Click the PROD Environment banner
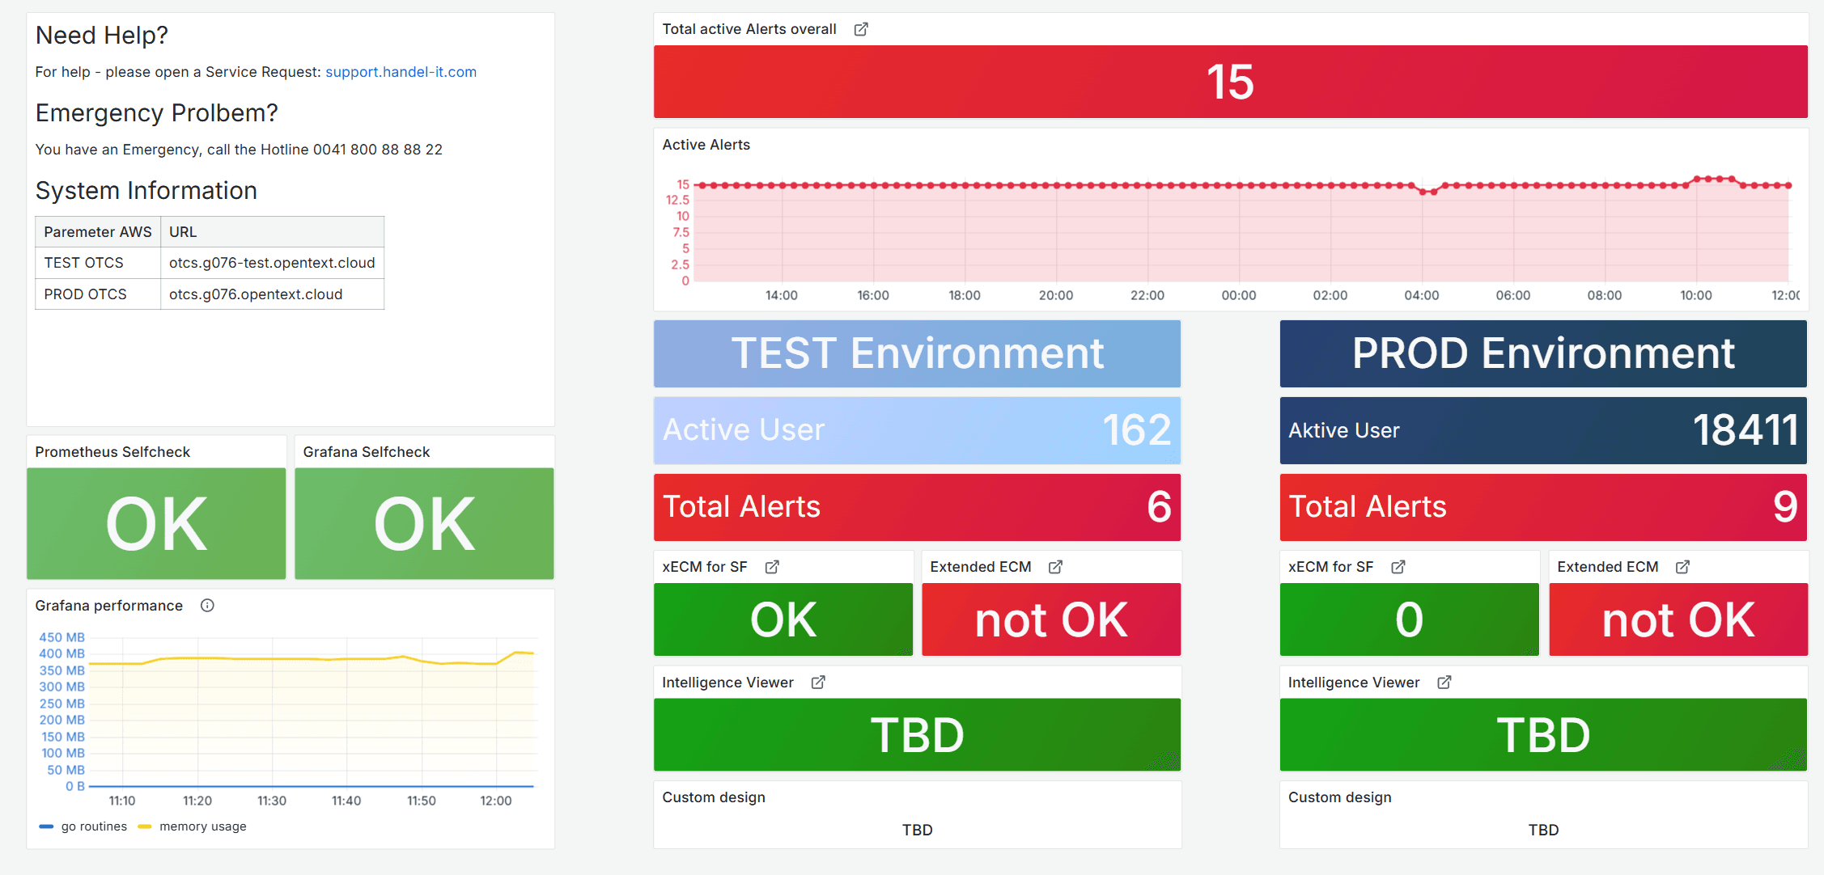1824x875 pixels. click(x=1543, y=353)
